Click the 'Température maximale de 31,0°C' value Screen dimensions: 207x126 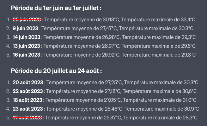click(x=160, y=100)
